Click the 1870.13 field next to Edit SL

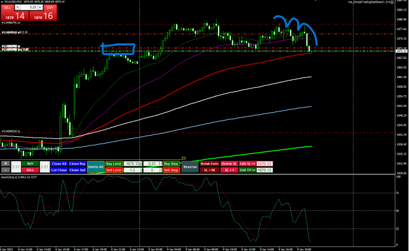265,164
